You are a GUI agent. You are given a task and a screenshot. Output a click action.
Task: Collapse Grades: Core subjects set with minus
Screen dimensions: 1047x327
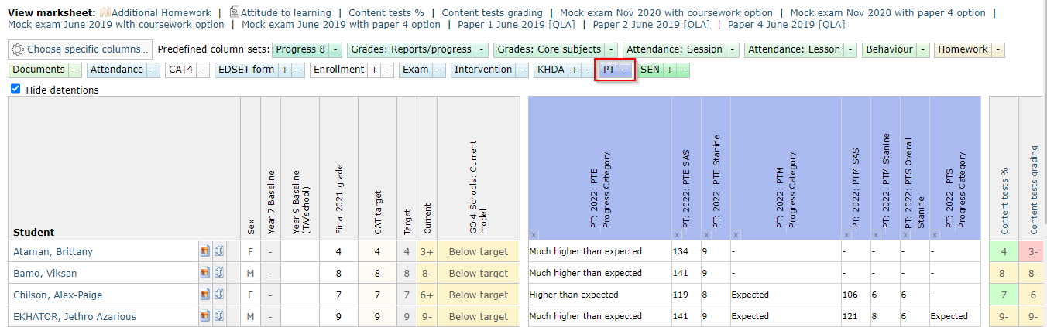tap(610, 49)
